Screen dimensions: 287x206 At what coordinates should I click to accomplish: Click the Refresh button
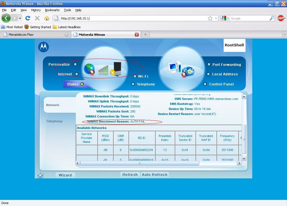coord(130,174)
